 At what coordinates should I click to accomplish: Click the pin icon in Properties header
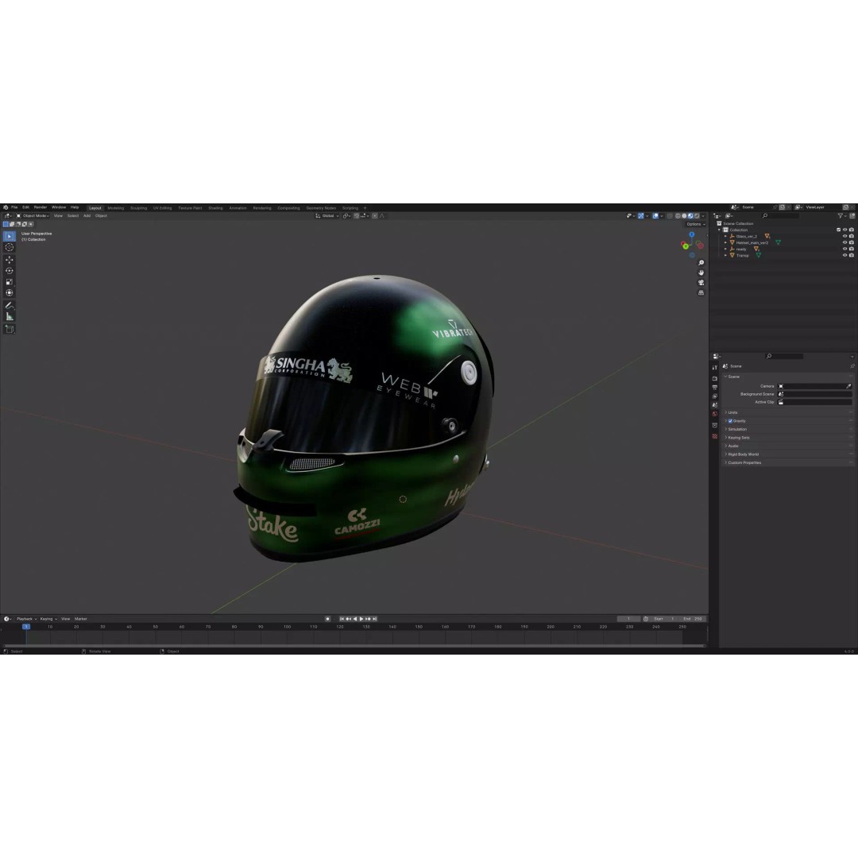pyautogui.click(x=852, y=366)
